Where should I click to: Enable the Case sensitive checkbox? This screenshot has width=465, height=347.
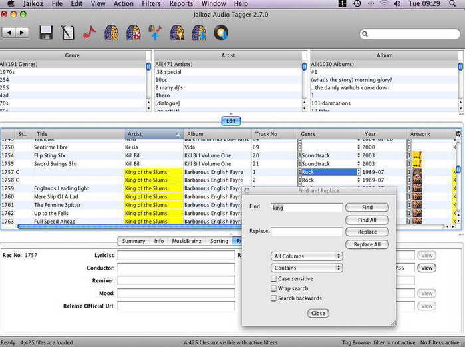pos(273,278)
